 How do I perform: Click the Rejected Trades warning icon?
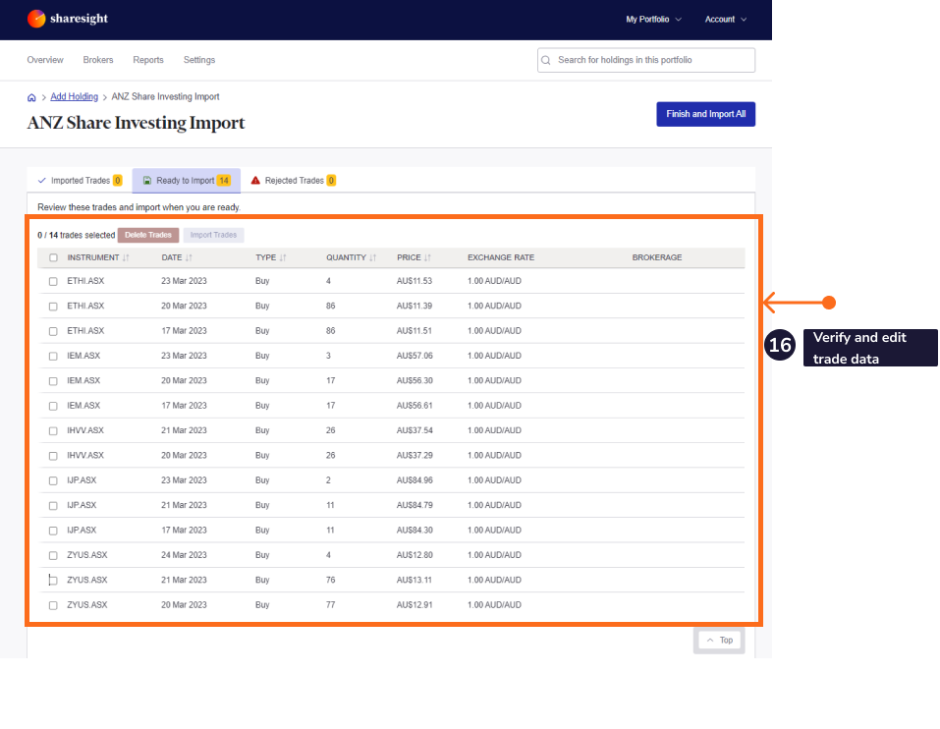click(255, 181)
